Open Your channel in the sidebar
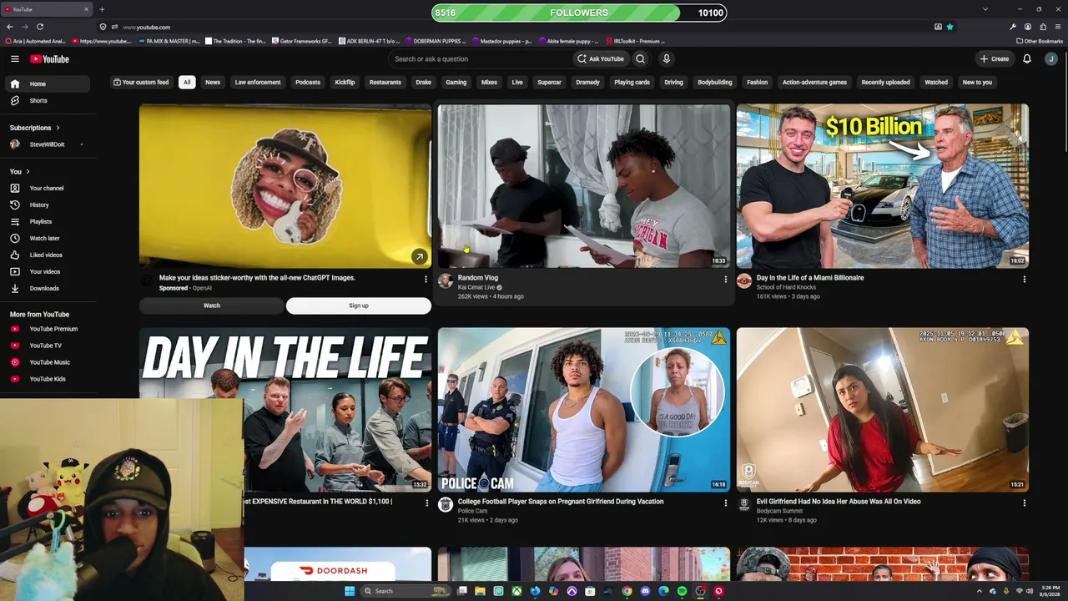Image resolution: width=1068 pixels, height=601 pixels. click(47, 189)
